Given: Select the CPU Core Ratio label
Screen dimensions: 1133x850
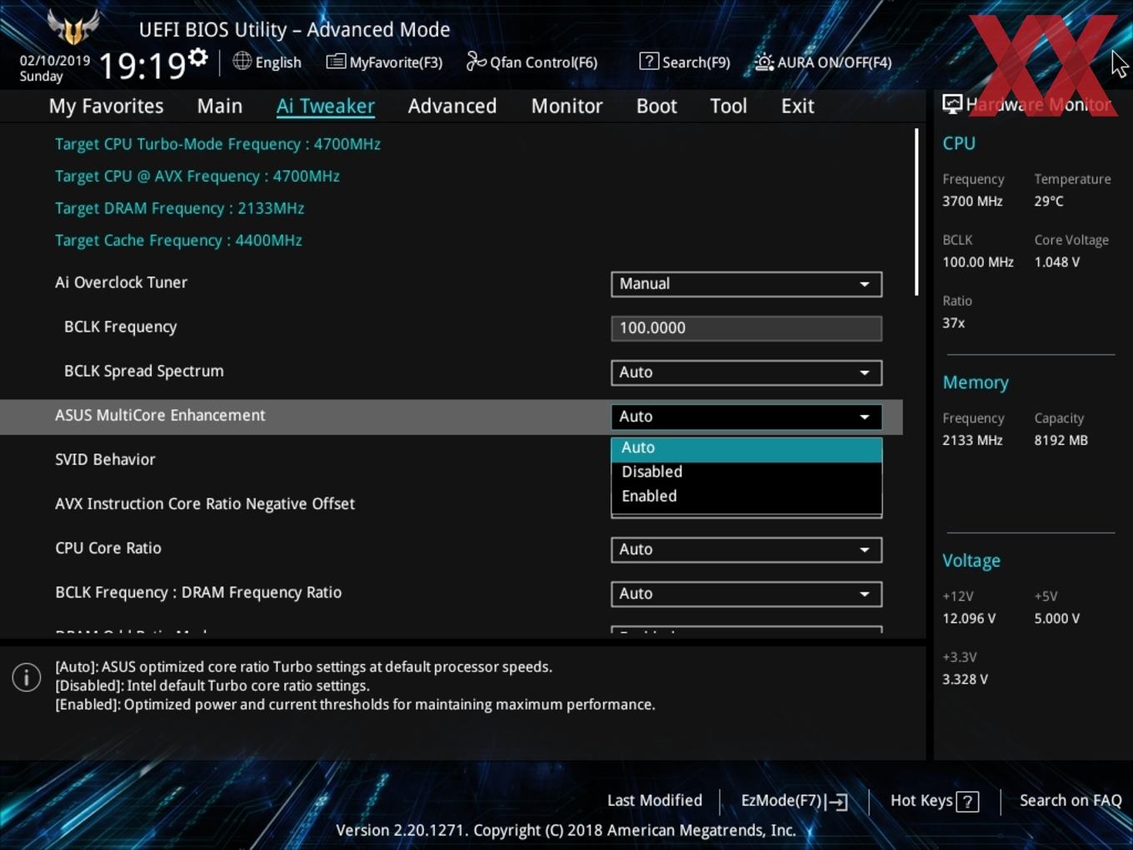Looking at the screenshot, I should point(108,548).
